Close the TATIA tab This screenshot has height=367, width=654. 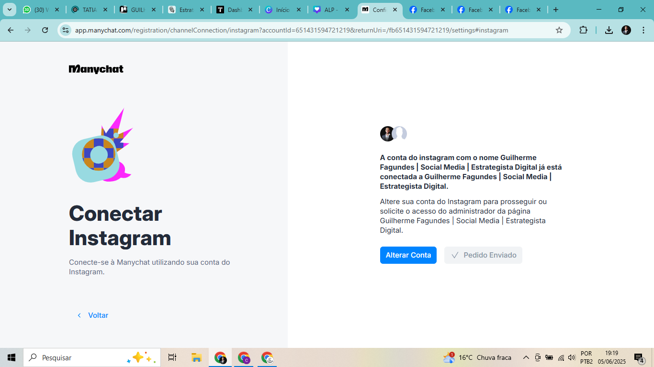[105, 10]
